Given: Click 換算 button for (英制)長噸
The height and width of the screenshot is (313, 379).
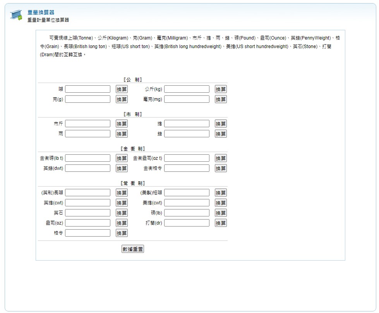Looking at the screenshot, I should [122, 193].
